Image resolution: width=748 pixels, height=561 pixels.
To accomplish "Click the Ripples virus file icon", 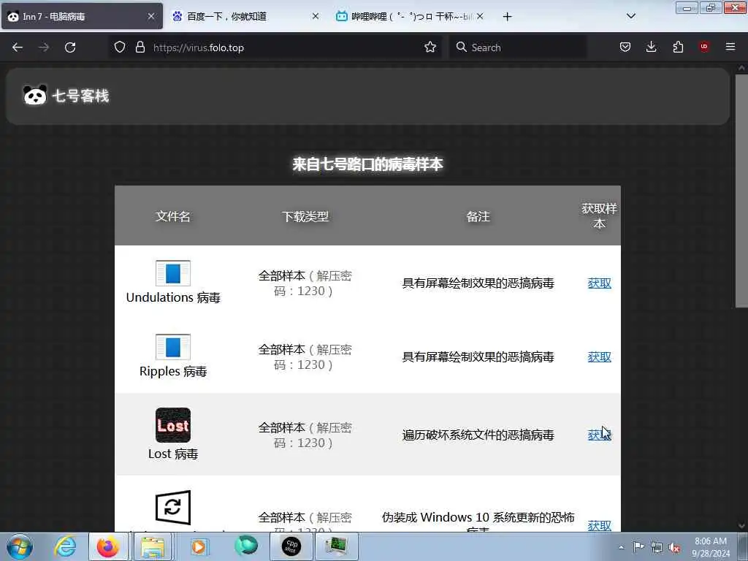I will click(x=172, y=347).
